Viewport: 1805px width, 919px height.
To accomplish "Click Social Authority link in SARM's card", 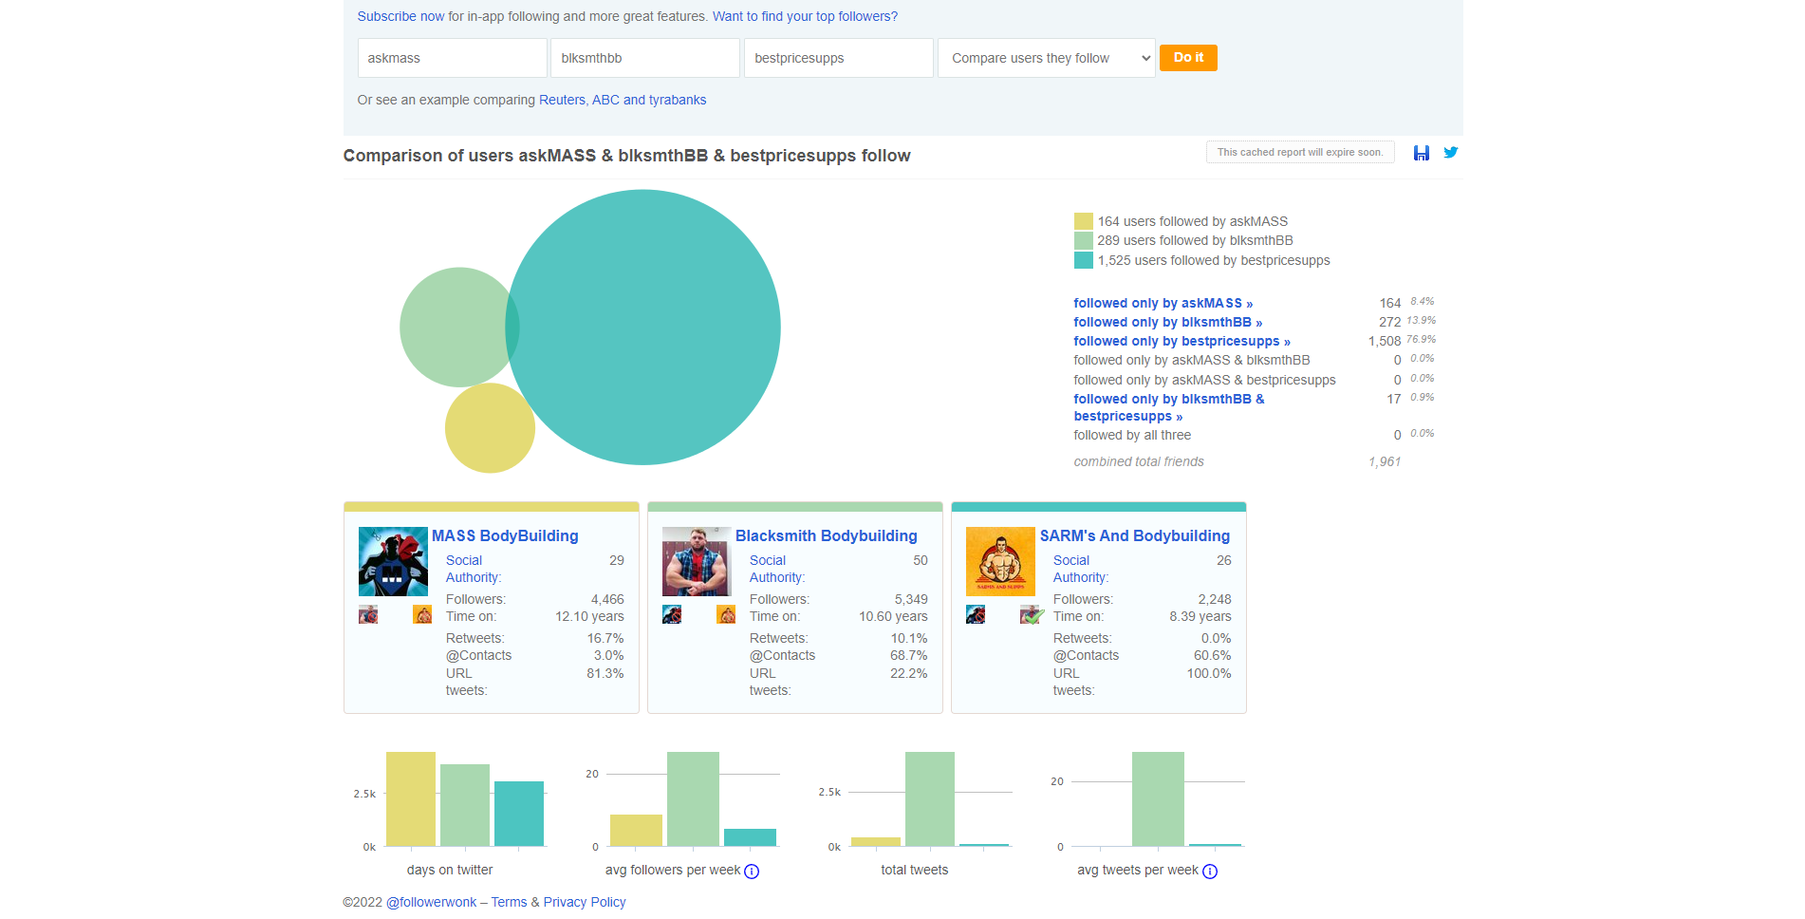I will pos(1081,569).
